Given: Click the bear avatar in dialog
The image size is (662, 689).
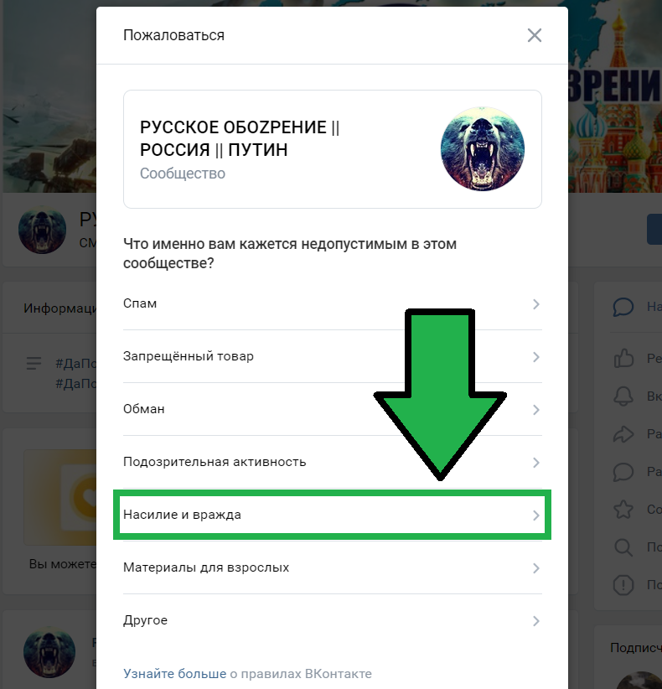Looking at the screenshot, I should (x=483, y=149).
